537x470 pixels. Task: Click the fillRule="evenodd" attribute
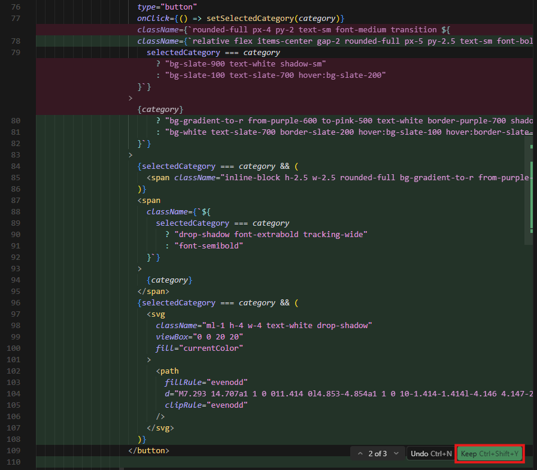(206, 383)
